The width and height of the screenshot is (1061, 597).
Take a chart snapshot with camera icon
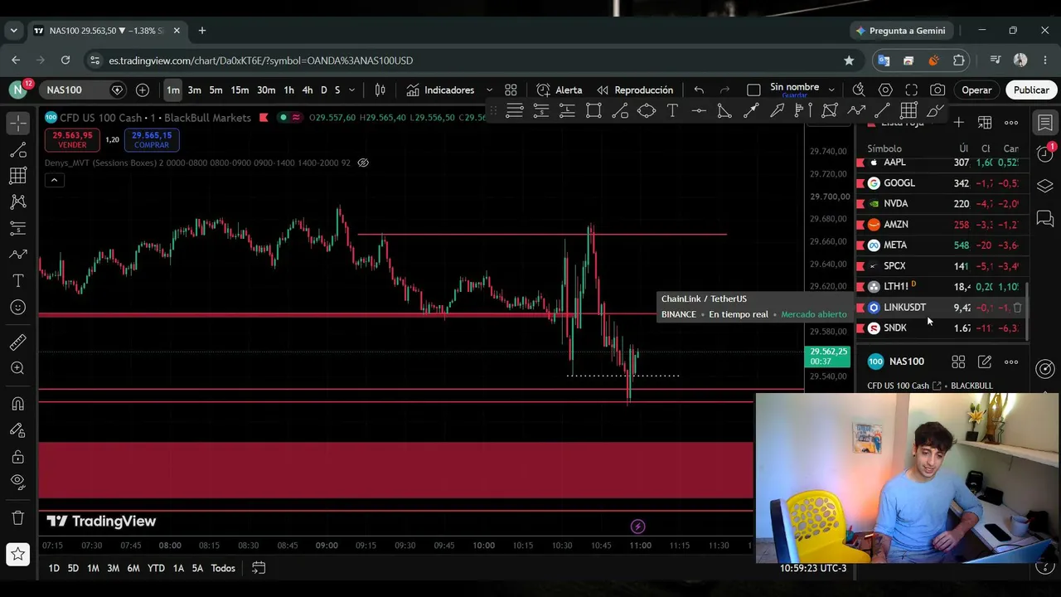pos(937,90)
